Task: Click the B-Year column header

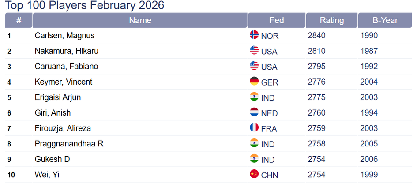Action: click(385, 20)
